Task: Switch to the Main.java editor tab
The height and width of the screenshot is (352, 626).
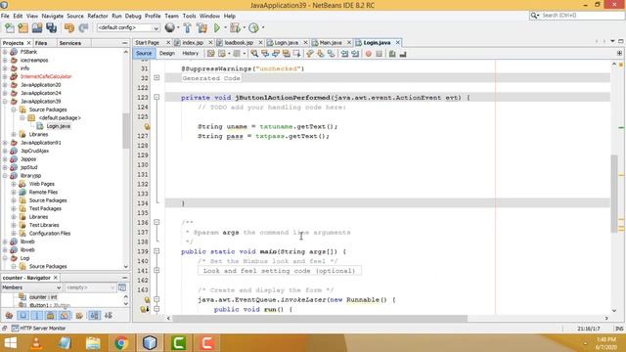Action: 331,42
